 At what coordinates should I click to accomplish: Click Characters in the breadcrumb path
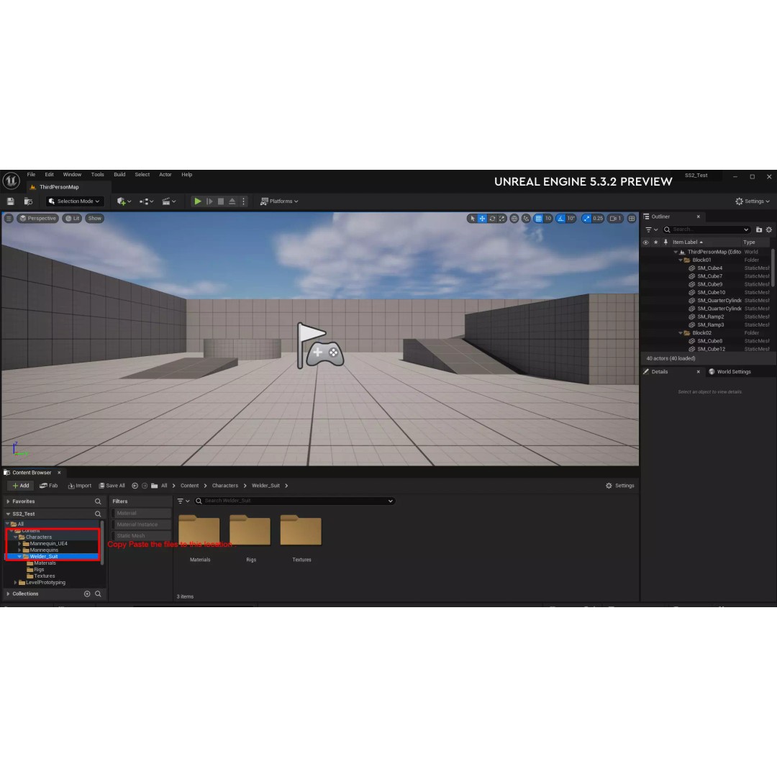tap(225, 486)
